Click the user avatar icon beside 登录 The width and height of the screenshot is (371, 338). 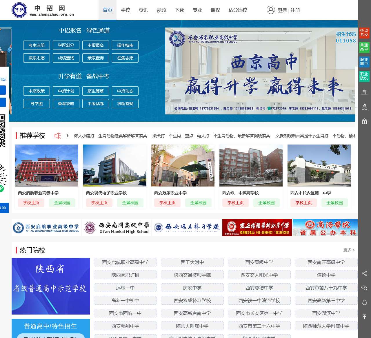271,10
